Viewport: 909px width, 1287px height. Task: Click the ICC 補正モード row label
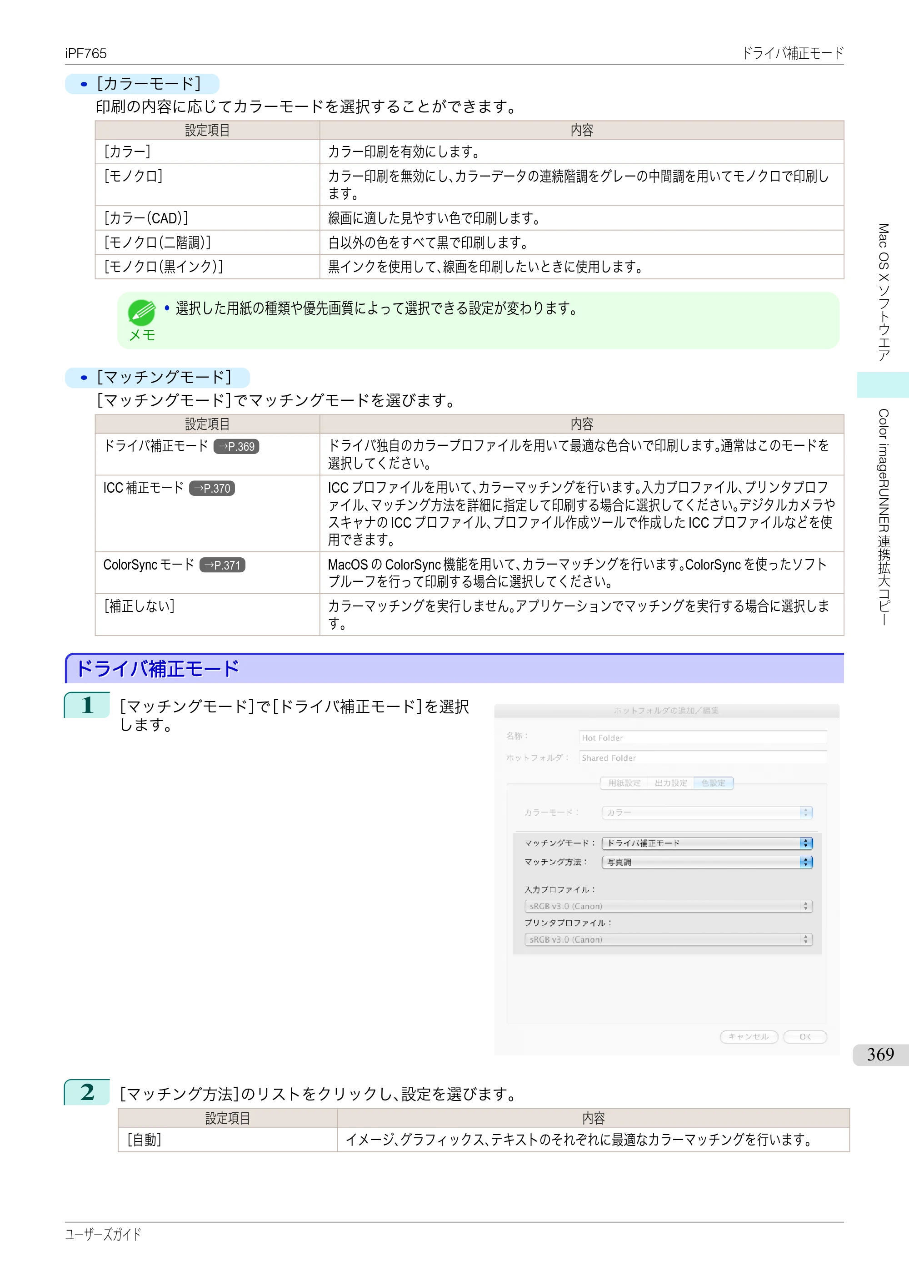[x=143, y=488]
